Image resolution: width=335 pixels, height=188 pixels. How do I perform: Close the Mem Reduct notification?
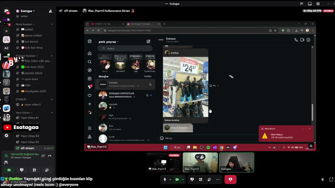point(310,129)
